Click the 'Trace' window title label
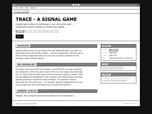This screenshot has width=152, height=114. point(76,5)
